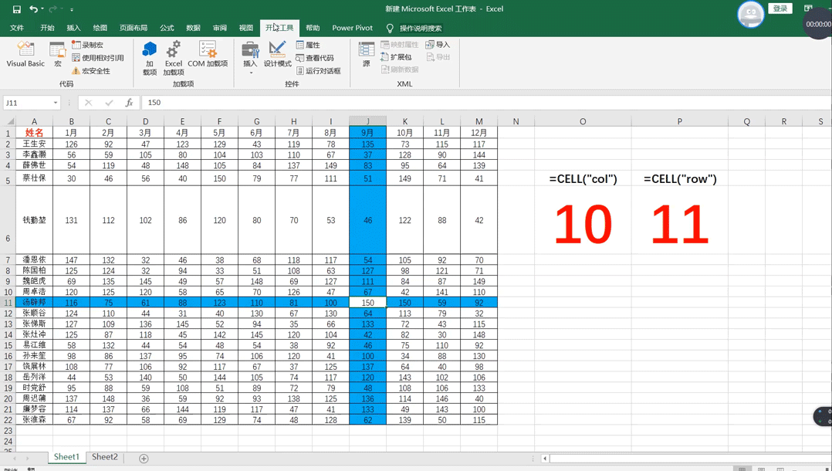Open 宏安全性 macro security settings
This screenshot has height=471, width=832.
coord(91,70)
